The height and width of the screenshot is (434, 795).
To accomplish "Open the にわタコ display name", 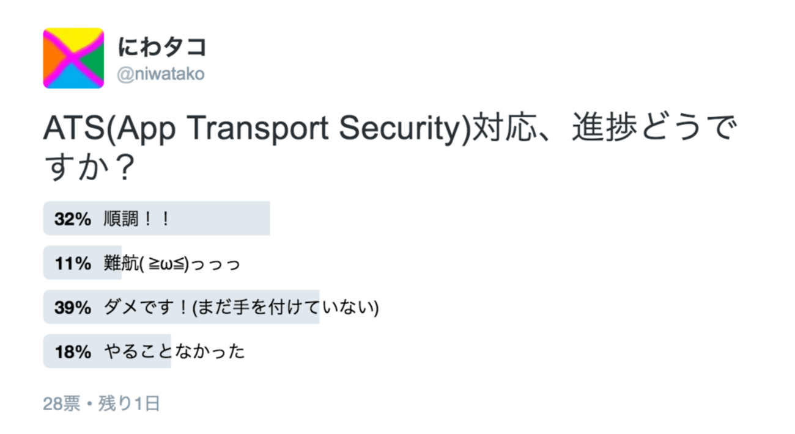I will point(162,47).
